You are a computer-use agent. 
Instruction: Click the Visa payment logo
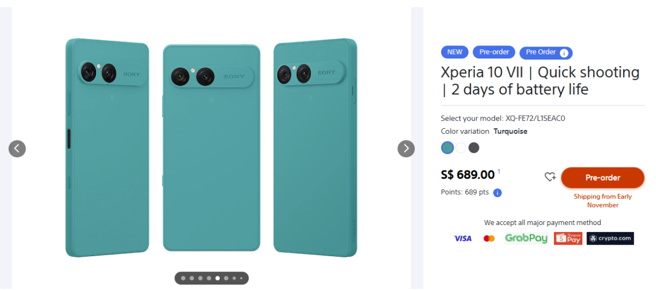[x=462, y=239]
